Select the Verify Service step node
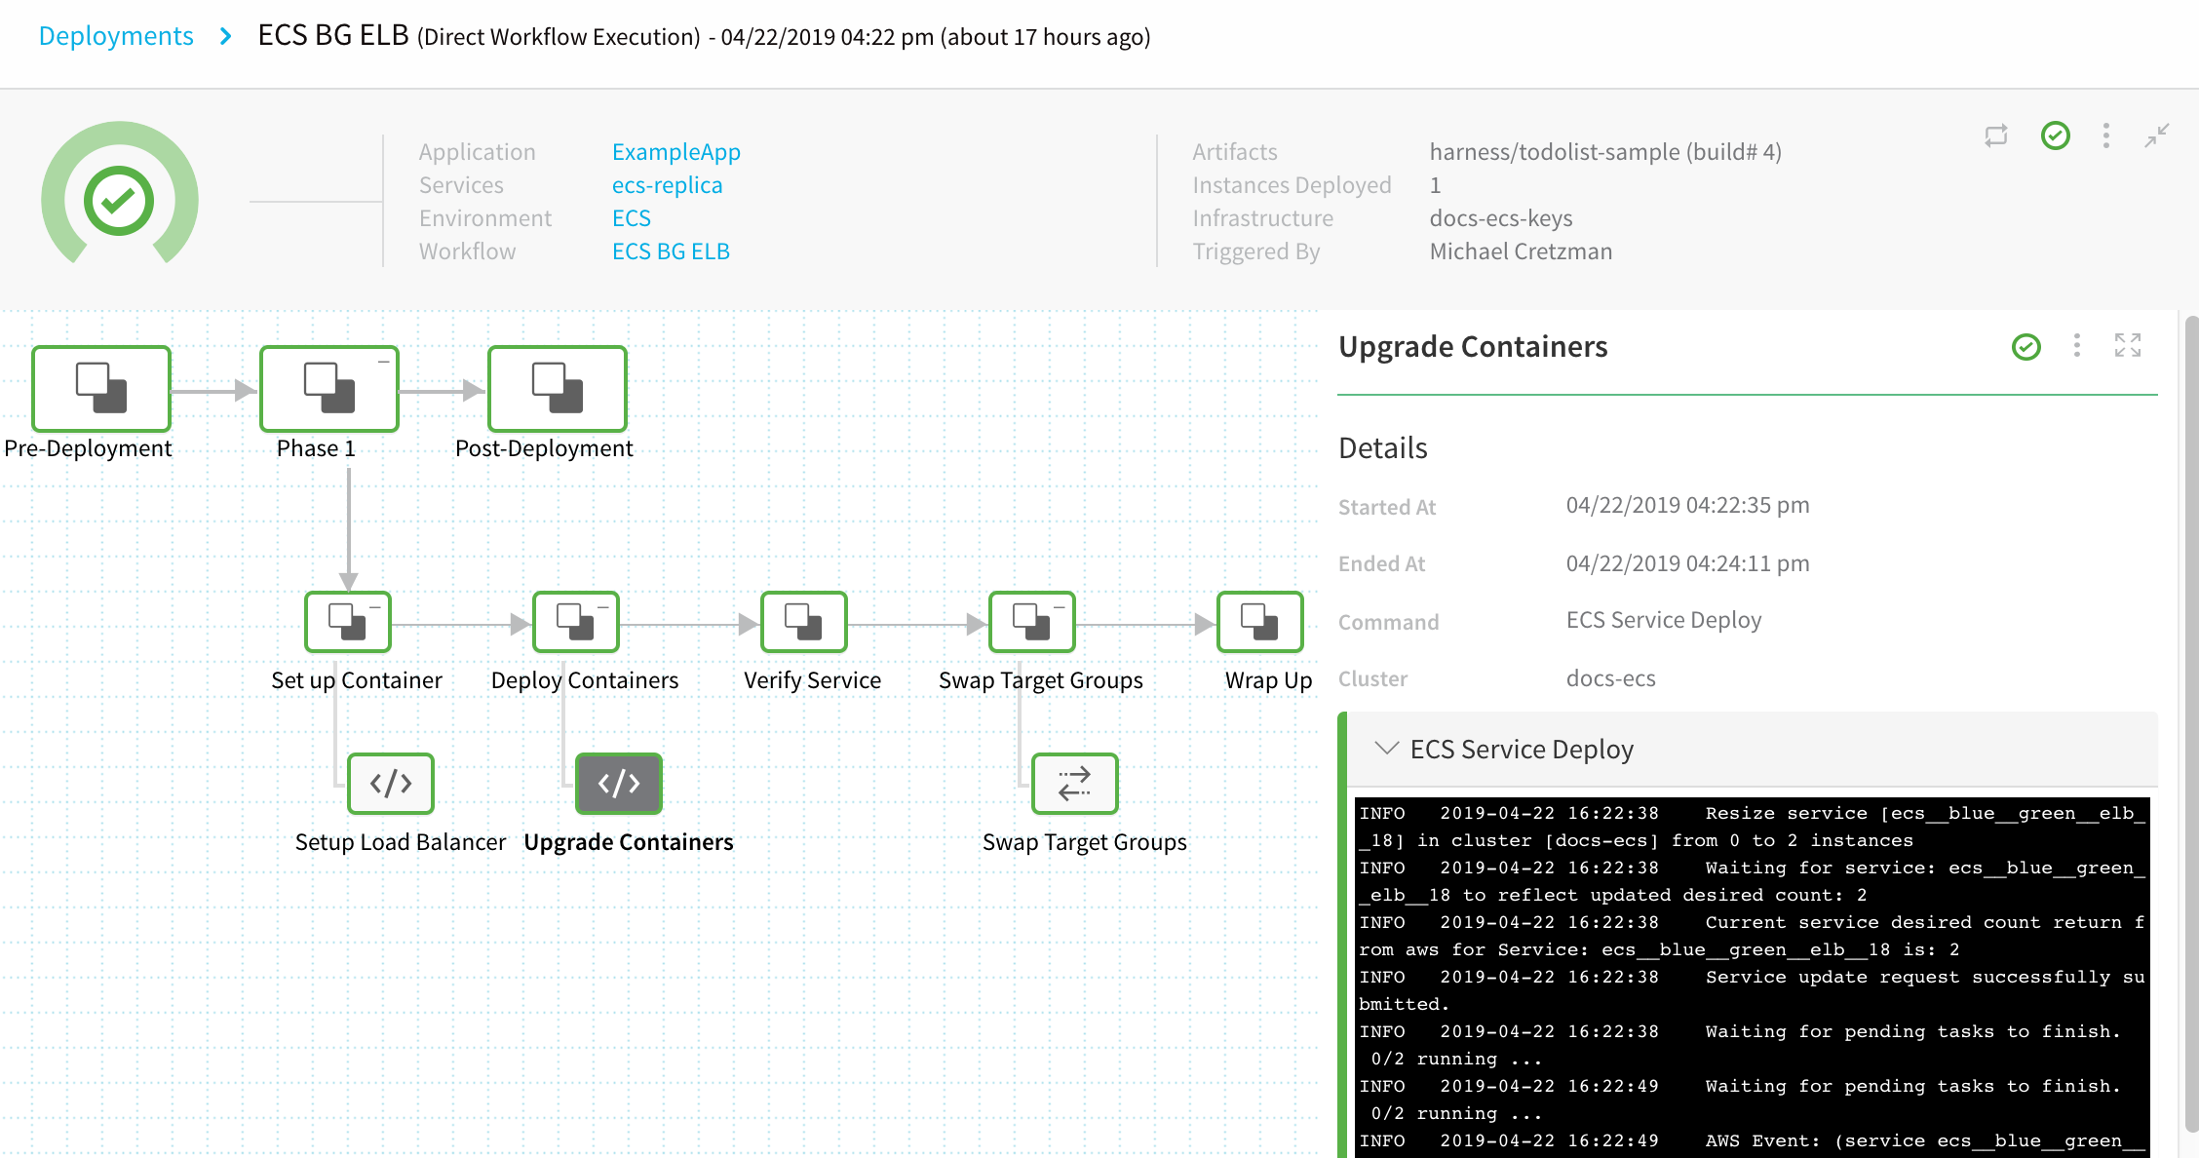 803,621
